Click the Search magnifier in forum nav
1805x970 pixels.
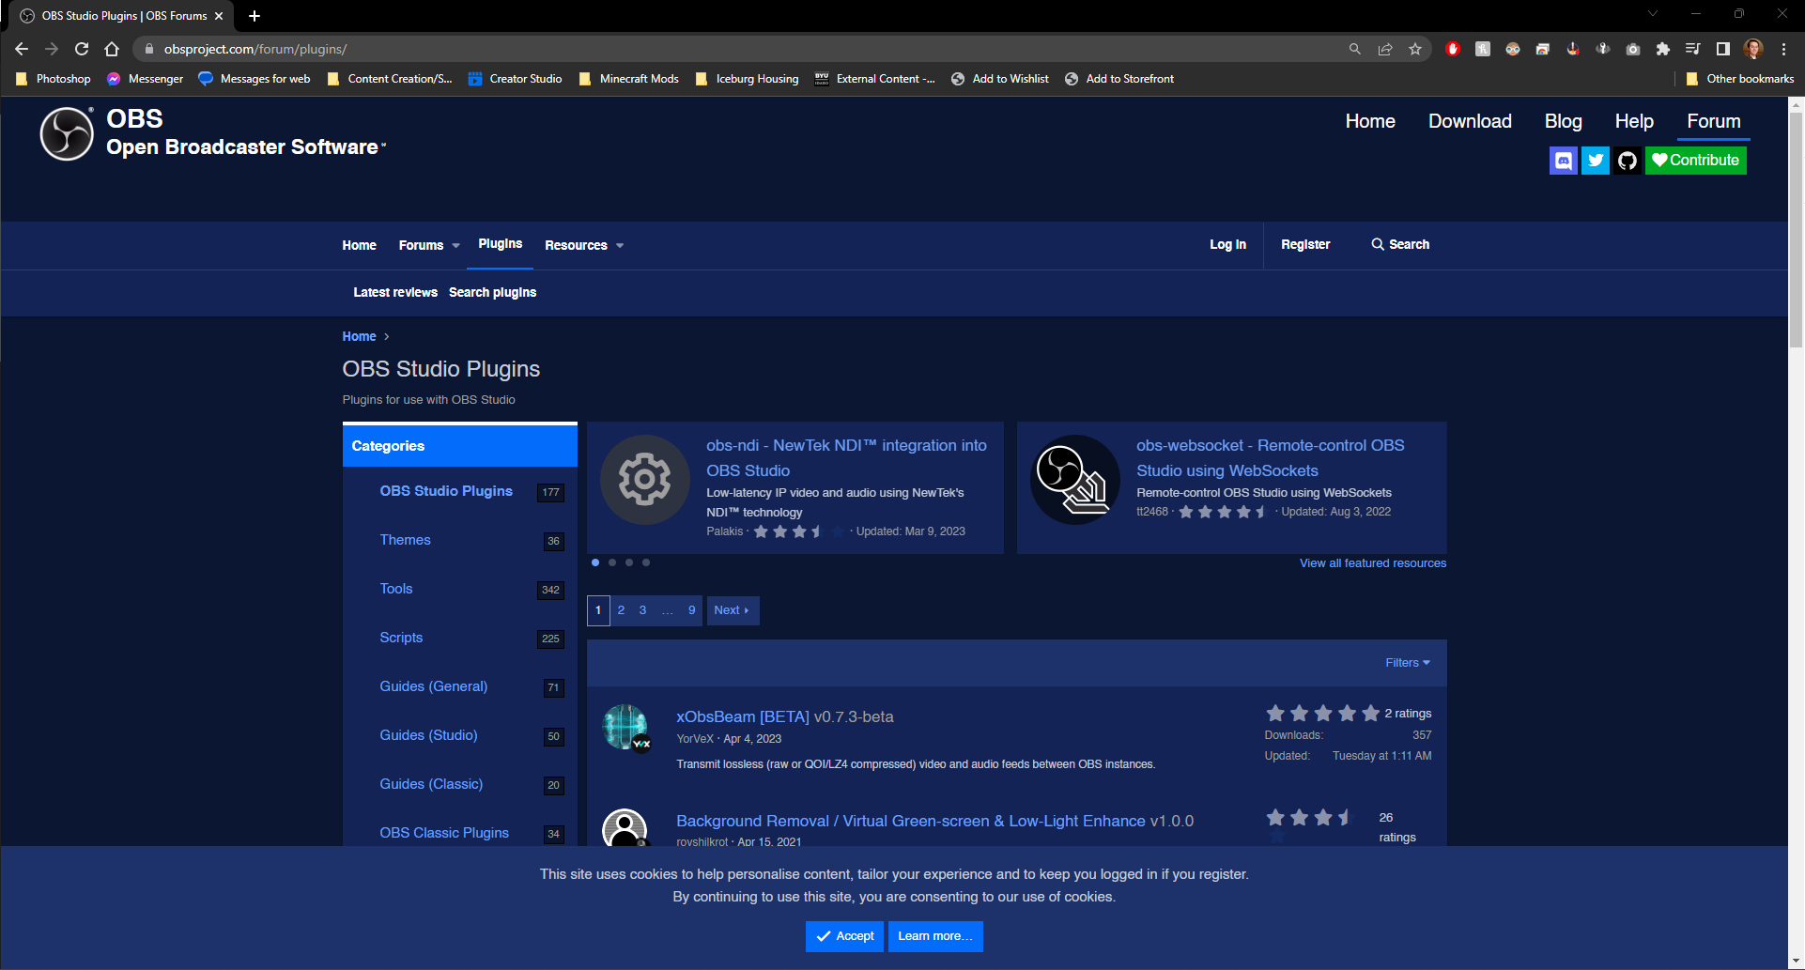[1377, 244]
